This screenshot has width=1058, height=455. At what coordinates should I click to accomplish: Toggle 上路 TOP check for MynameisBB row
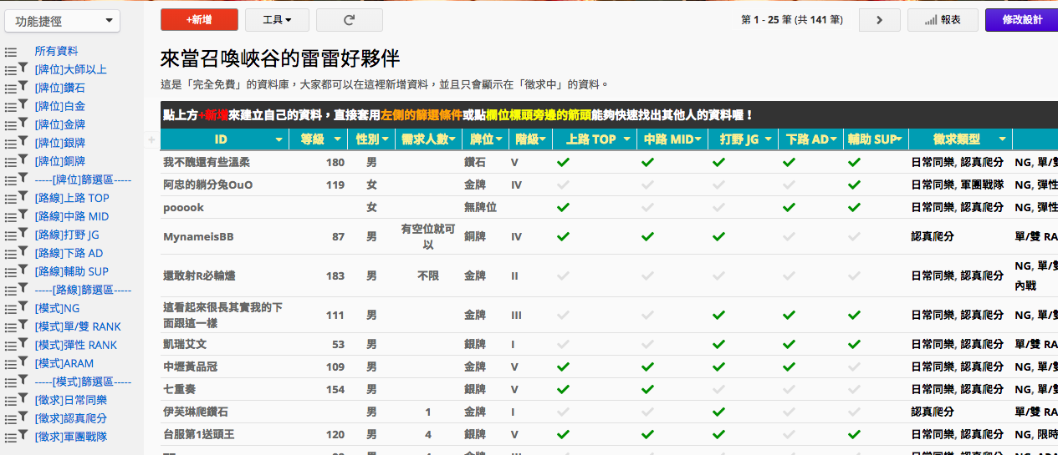point(563,237)
